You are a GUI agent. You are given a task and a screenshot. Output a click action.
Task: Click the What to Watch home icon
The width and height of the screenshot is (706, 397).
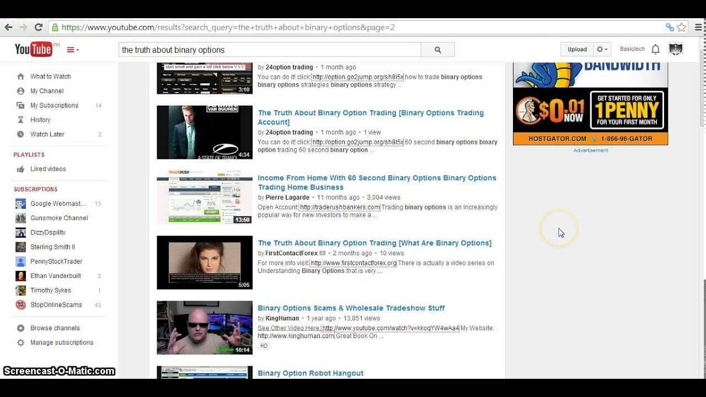pos(20,77)
